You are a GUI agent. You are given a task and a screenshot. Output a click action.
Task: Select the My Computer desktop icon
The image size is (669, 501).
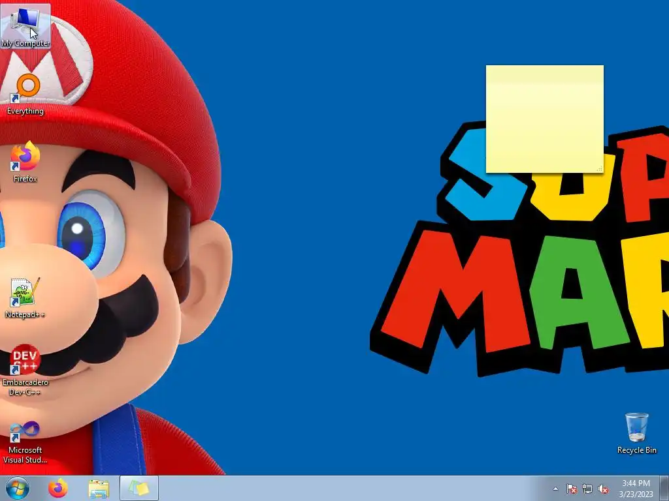tap(25, 26)
